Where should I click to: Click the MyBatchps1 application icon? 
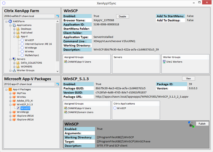(22, 55)
